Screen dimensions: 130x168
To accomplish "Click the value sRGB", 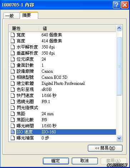I will point(46,90).
